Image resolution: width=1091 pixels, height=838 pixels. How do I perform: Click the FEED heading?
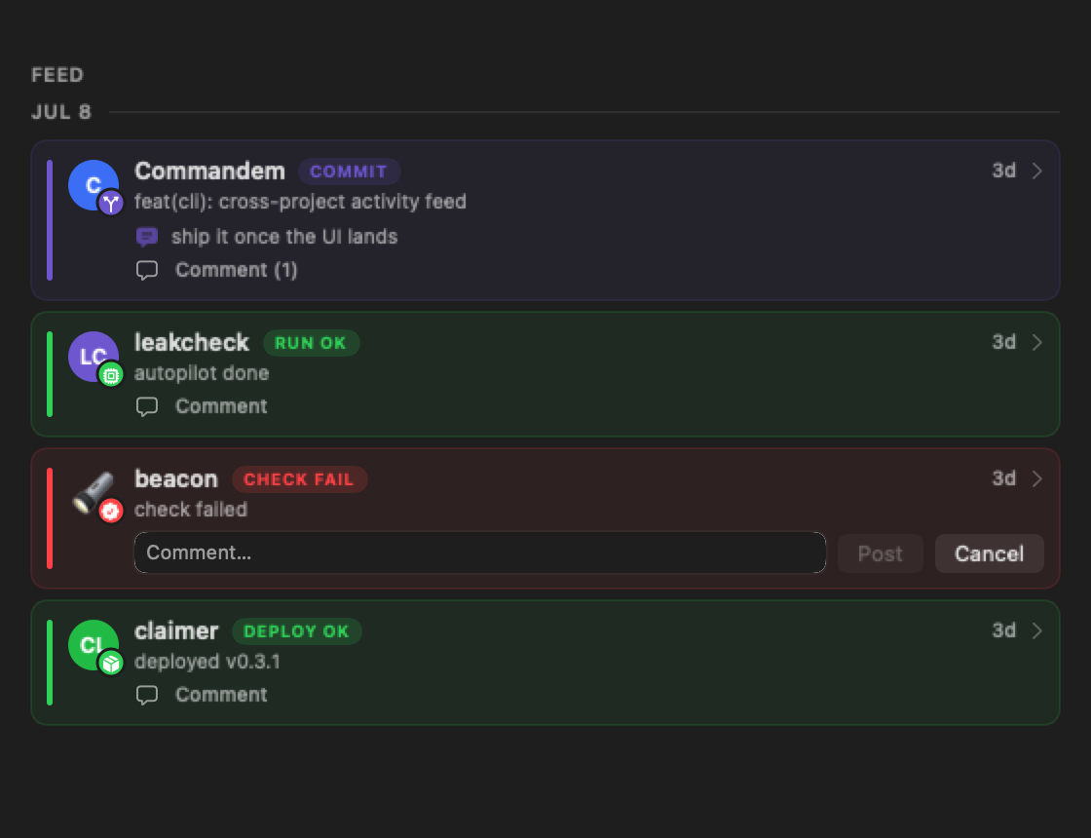(x=57, y=75)
